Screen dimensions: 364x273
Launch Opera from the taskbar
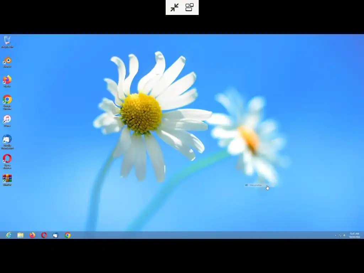pyautogui.click(x=44, y=235)
